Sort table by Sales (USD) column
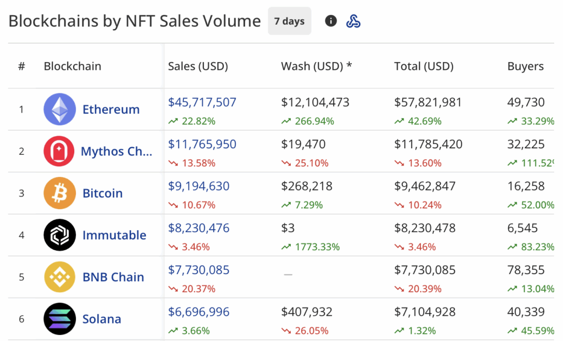The width and height of the screenshot is (563, 341). point(198,66)
